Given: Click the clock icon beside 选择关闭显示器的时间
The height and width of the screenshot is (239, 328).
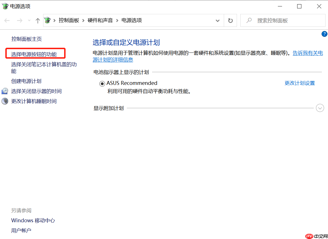Looking at the screenshot, I should pos(4,91).
